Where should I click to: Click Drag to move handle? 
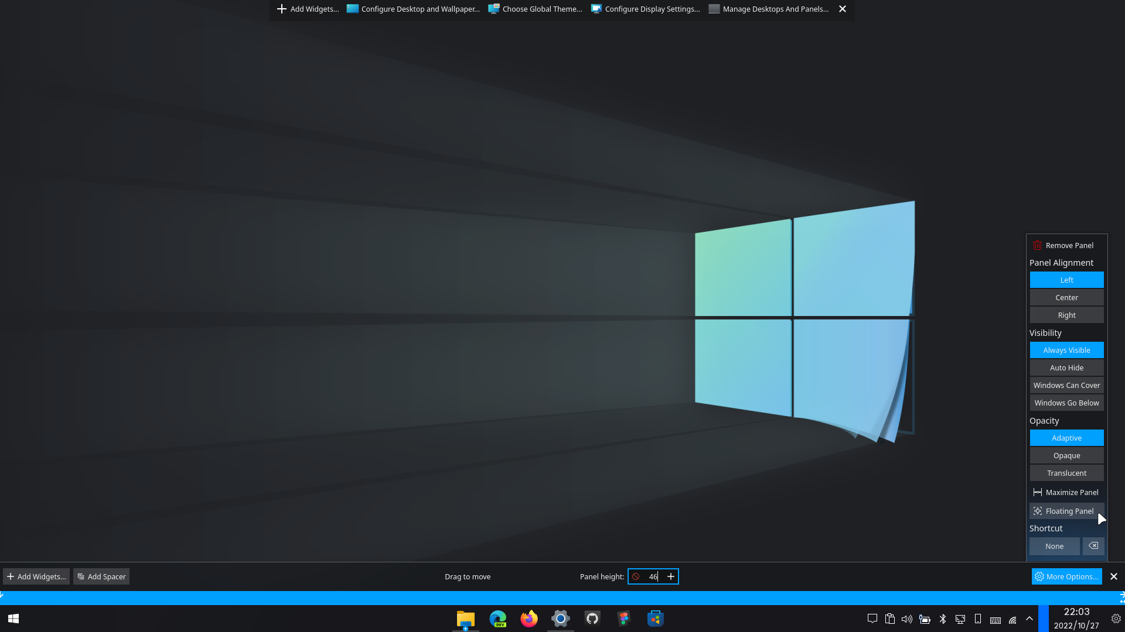468,576
